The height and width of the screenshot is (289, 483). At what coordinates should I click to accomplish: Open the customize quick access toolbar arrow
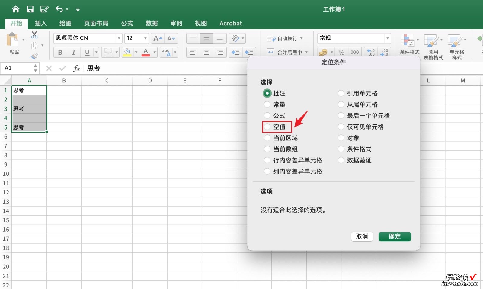coord(78,10)
